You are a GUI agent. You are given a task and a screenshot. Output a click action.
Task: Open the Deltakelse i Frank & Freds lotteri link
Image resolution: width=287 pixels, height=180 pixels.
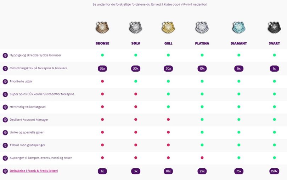pyautogui.click(x=34, y=171)
